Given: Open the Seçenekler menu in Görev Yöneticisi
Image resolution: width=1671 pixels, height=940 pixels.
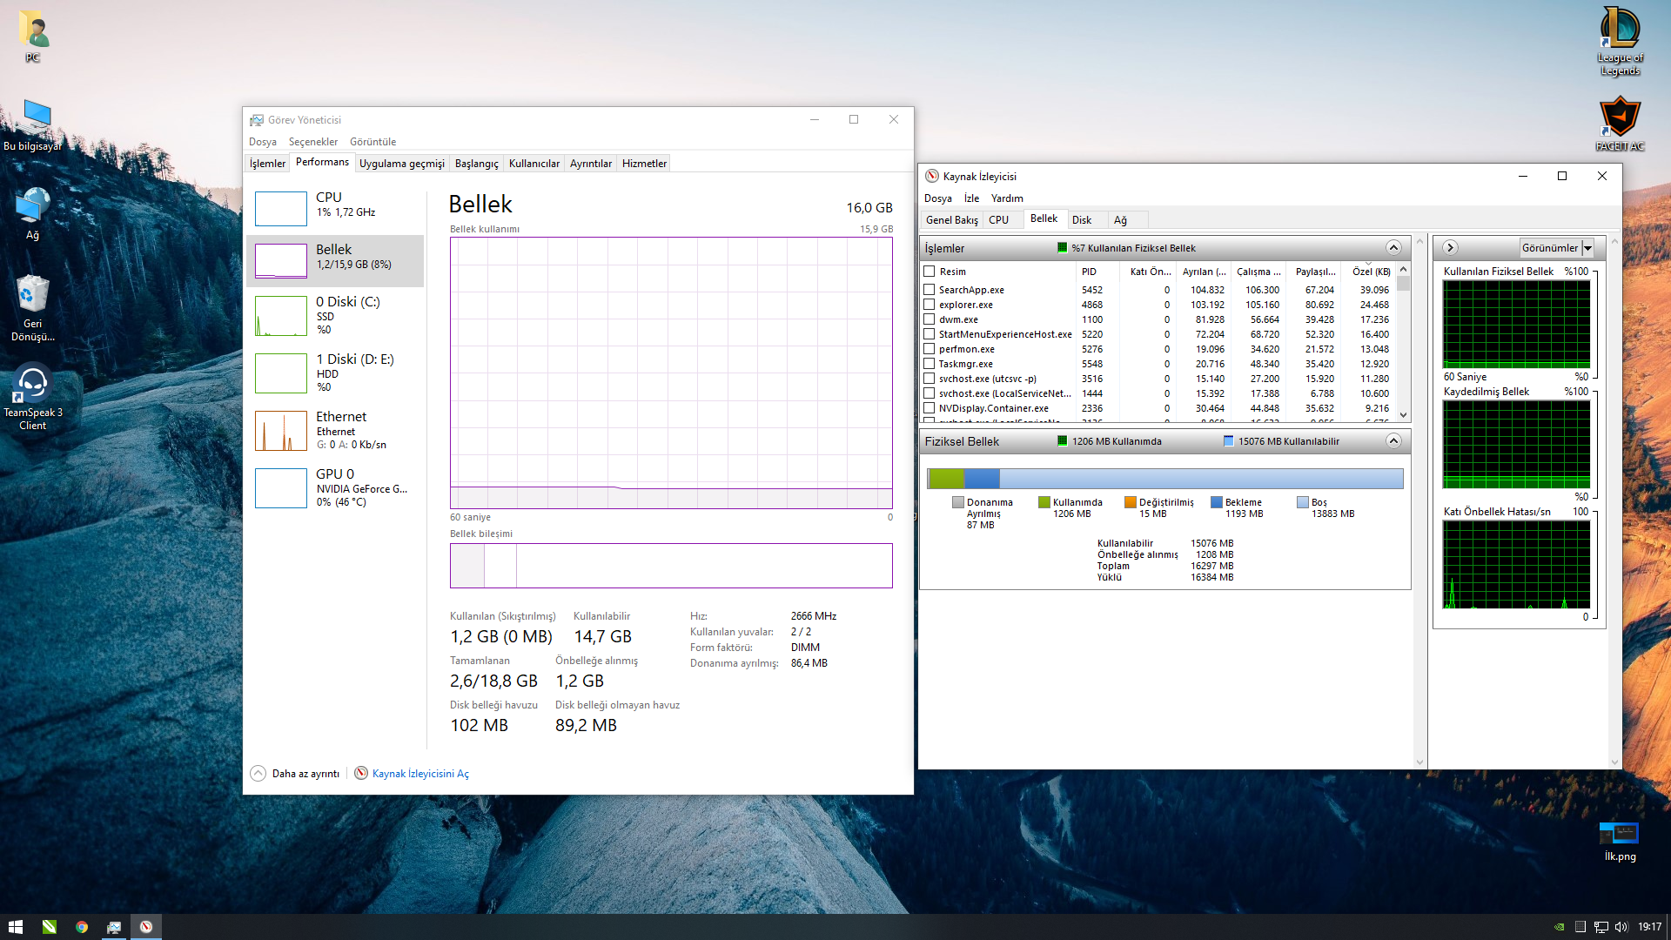Looking at the screenshot, I should tap(312, 142).
